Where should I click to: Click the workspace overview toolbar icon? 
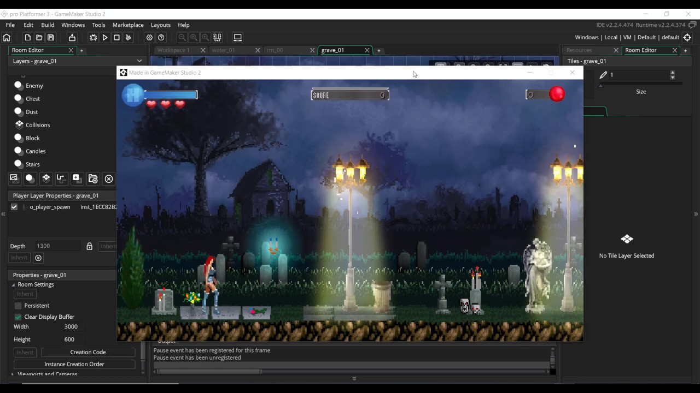click(x=217, y=38)
